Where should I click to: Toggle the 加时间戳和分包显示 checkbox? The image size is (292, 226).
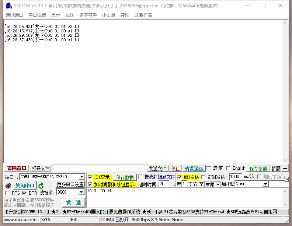coord(90,184)
